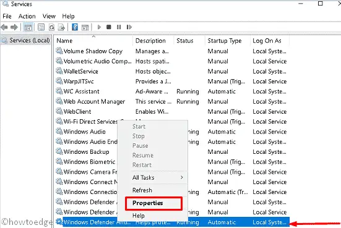Toggle the show/hide action pane icon

coord(85,27)
